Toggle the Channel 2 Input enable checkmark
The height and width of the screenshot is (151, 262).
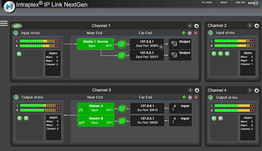pos(211,33)
